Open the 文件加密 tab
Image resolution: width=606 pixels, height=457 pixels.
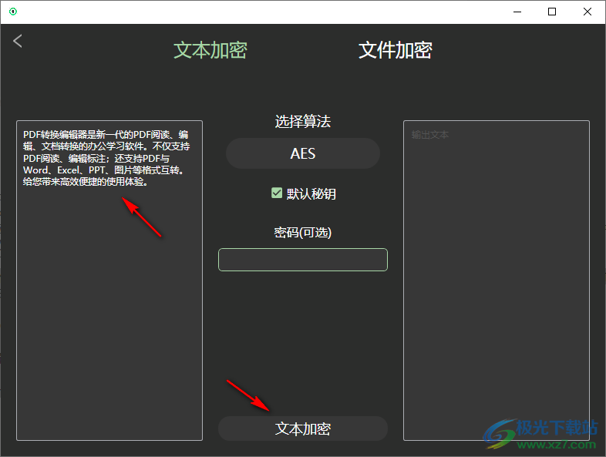tap(395, 50)
